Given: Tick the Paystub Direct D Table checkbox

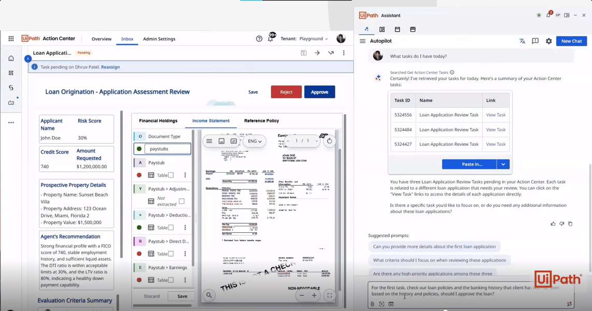Looking at the screenshot, I should pyautogui.click(x=171, y=253).
